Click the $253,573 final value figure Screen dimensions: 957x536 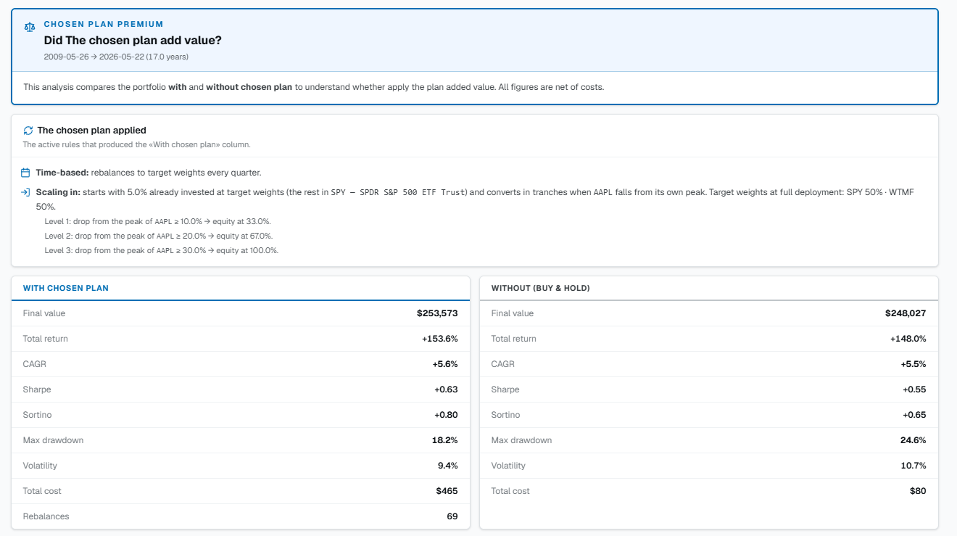click(x=437, y=313)
